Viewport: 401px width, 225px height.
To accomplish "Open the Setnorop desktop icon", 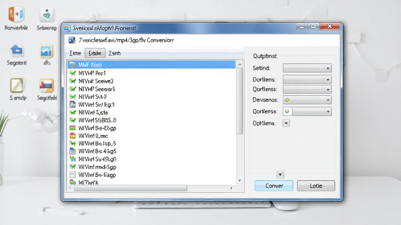I will [x=47, y=14].
